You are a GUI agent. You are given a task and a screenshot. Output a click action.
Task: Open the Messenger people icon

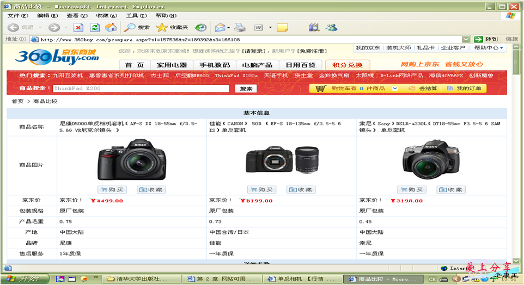[x=332, y=28]
